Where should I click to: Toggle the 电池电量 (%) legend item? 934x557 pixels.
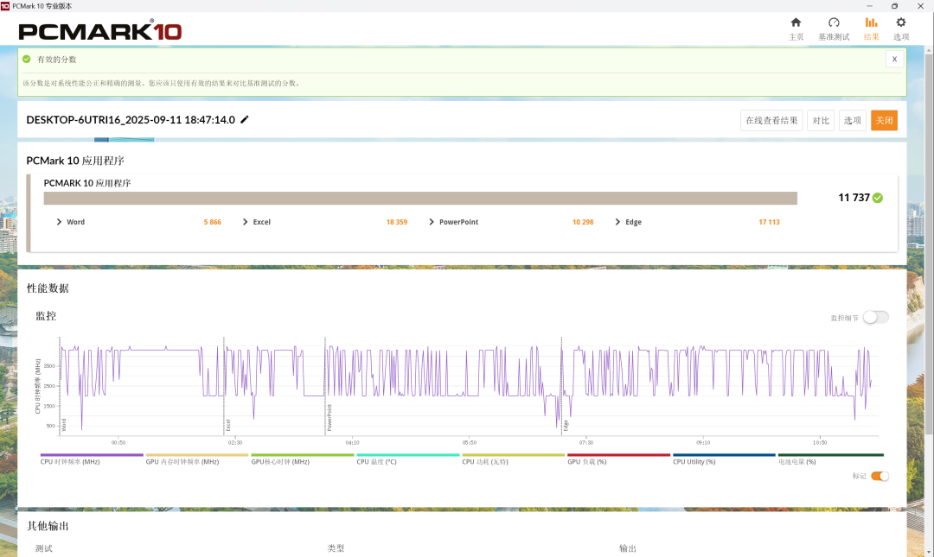830,459
